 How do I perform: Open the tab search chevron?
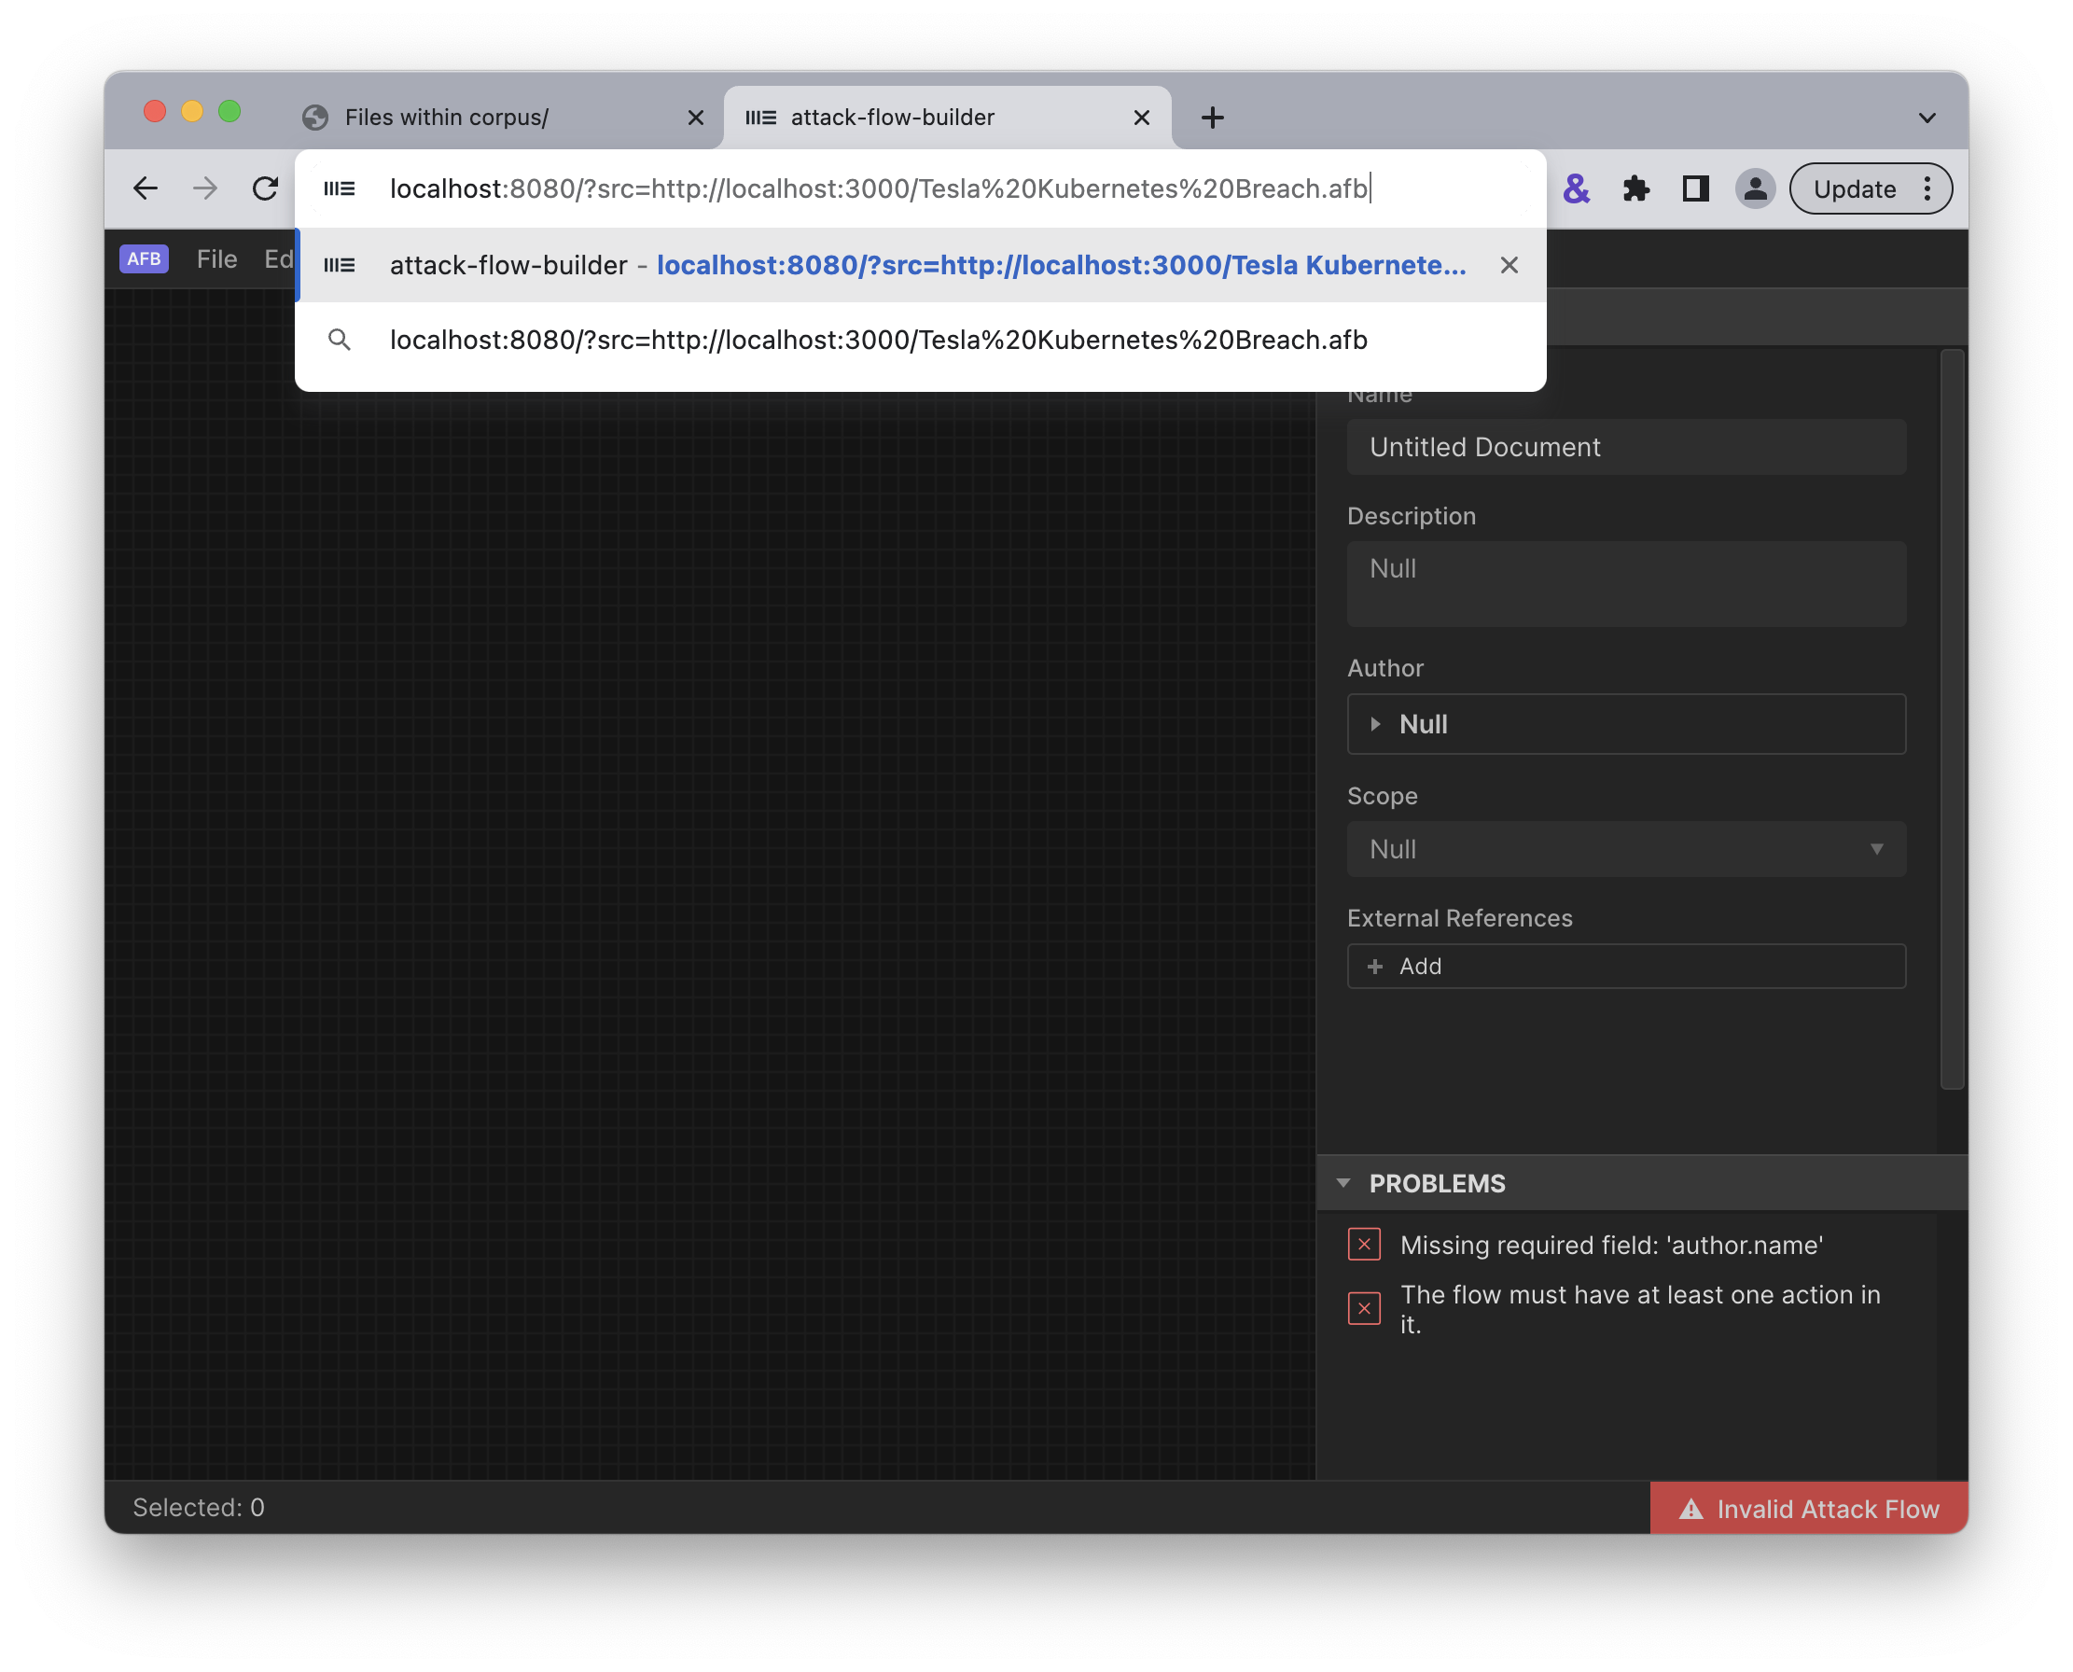coord(1927,118)
